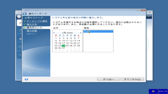The width and height of the screenshot is (168, 94).
Task: Click the back arrow icon in wizard header
Action: pyautogui.click(x=25, y=14)
